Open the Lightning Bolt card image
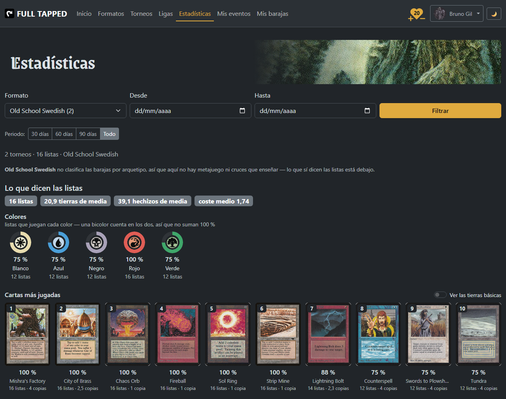Image resolution: width=506 pixels, height=399 pixels. coord(328,334)
